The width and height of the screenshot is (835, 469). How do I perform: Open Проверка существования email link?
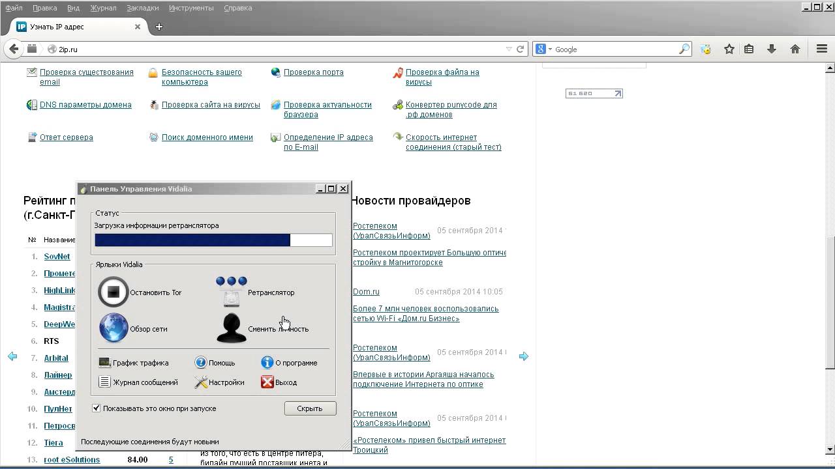coord(87,77)
